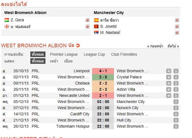Click info icon for Tottenham Hotspur fixture
The height and width of the screenshot is (138, 192).
pyautogui.click(x=176, y=127)
